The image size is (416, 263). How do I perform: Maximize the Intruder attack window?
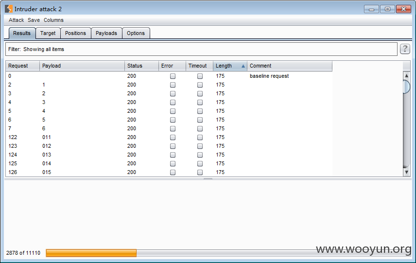point(387,9)
